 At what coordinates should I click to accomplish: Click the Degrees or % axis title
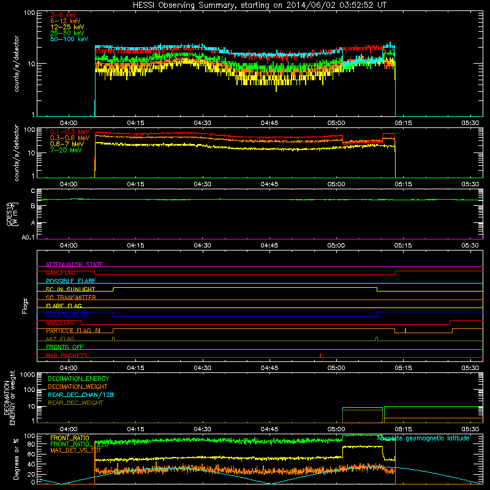(16, 459)
